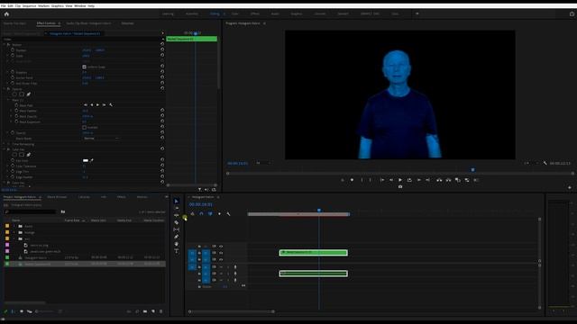The height and width of the screenshot is (324, 577).
Task: Select the Selection tool in the tools panel
Action: pyautogui.click(x=177, y=201)
